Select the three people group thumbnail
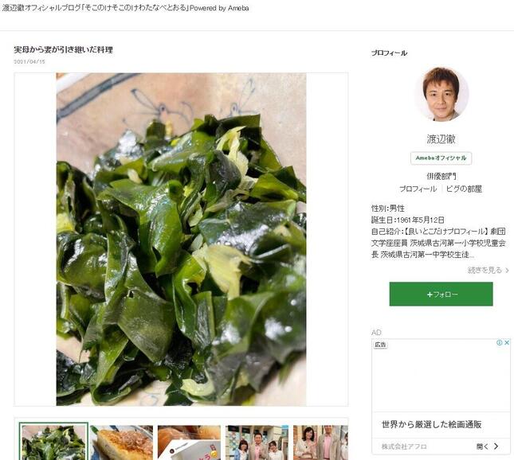The height and width of the screenshot is (460, 514). pos(257,442)
